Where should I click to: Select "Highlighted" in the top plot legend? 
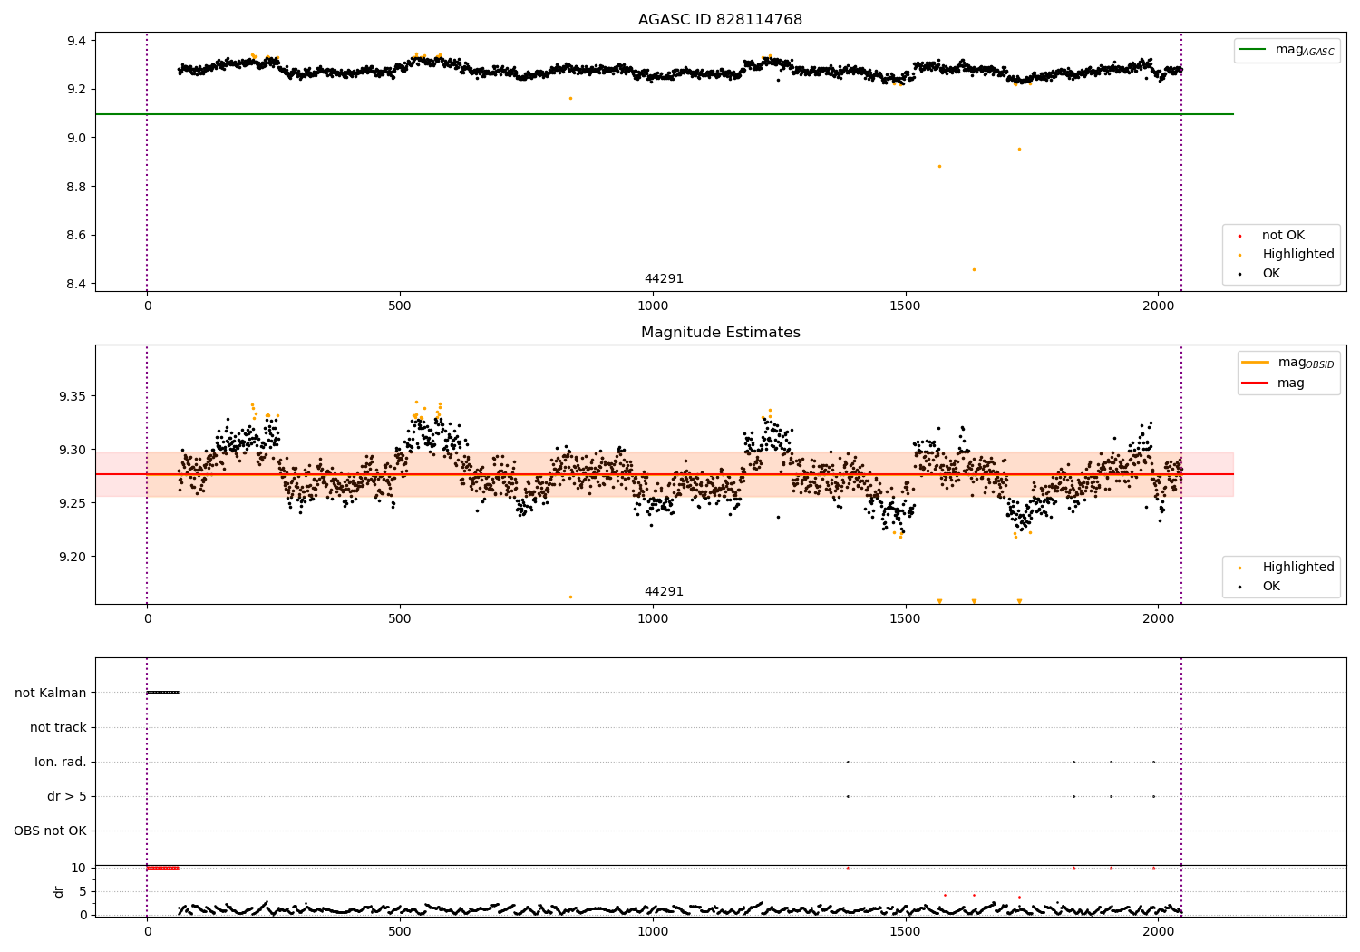1298,255
